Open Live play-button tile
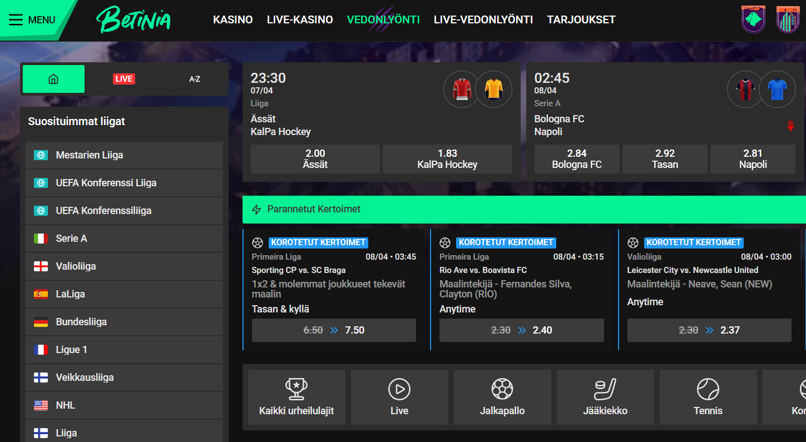This screenshot has width=806, height=442. tap(399, 397)
